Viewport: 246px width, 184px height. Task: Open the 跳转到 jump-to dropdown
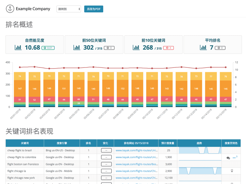(x=69, y=9)
